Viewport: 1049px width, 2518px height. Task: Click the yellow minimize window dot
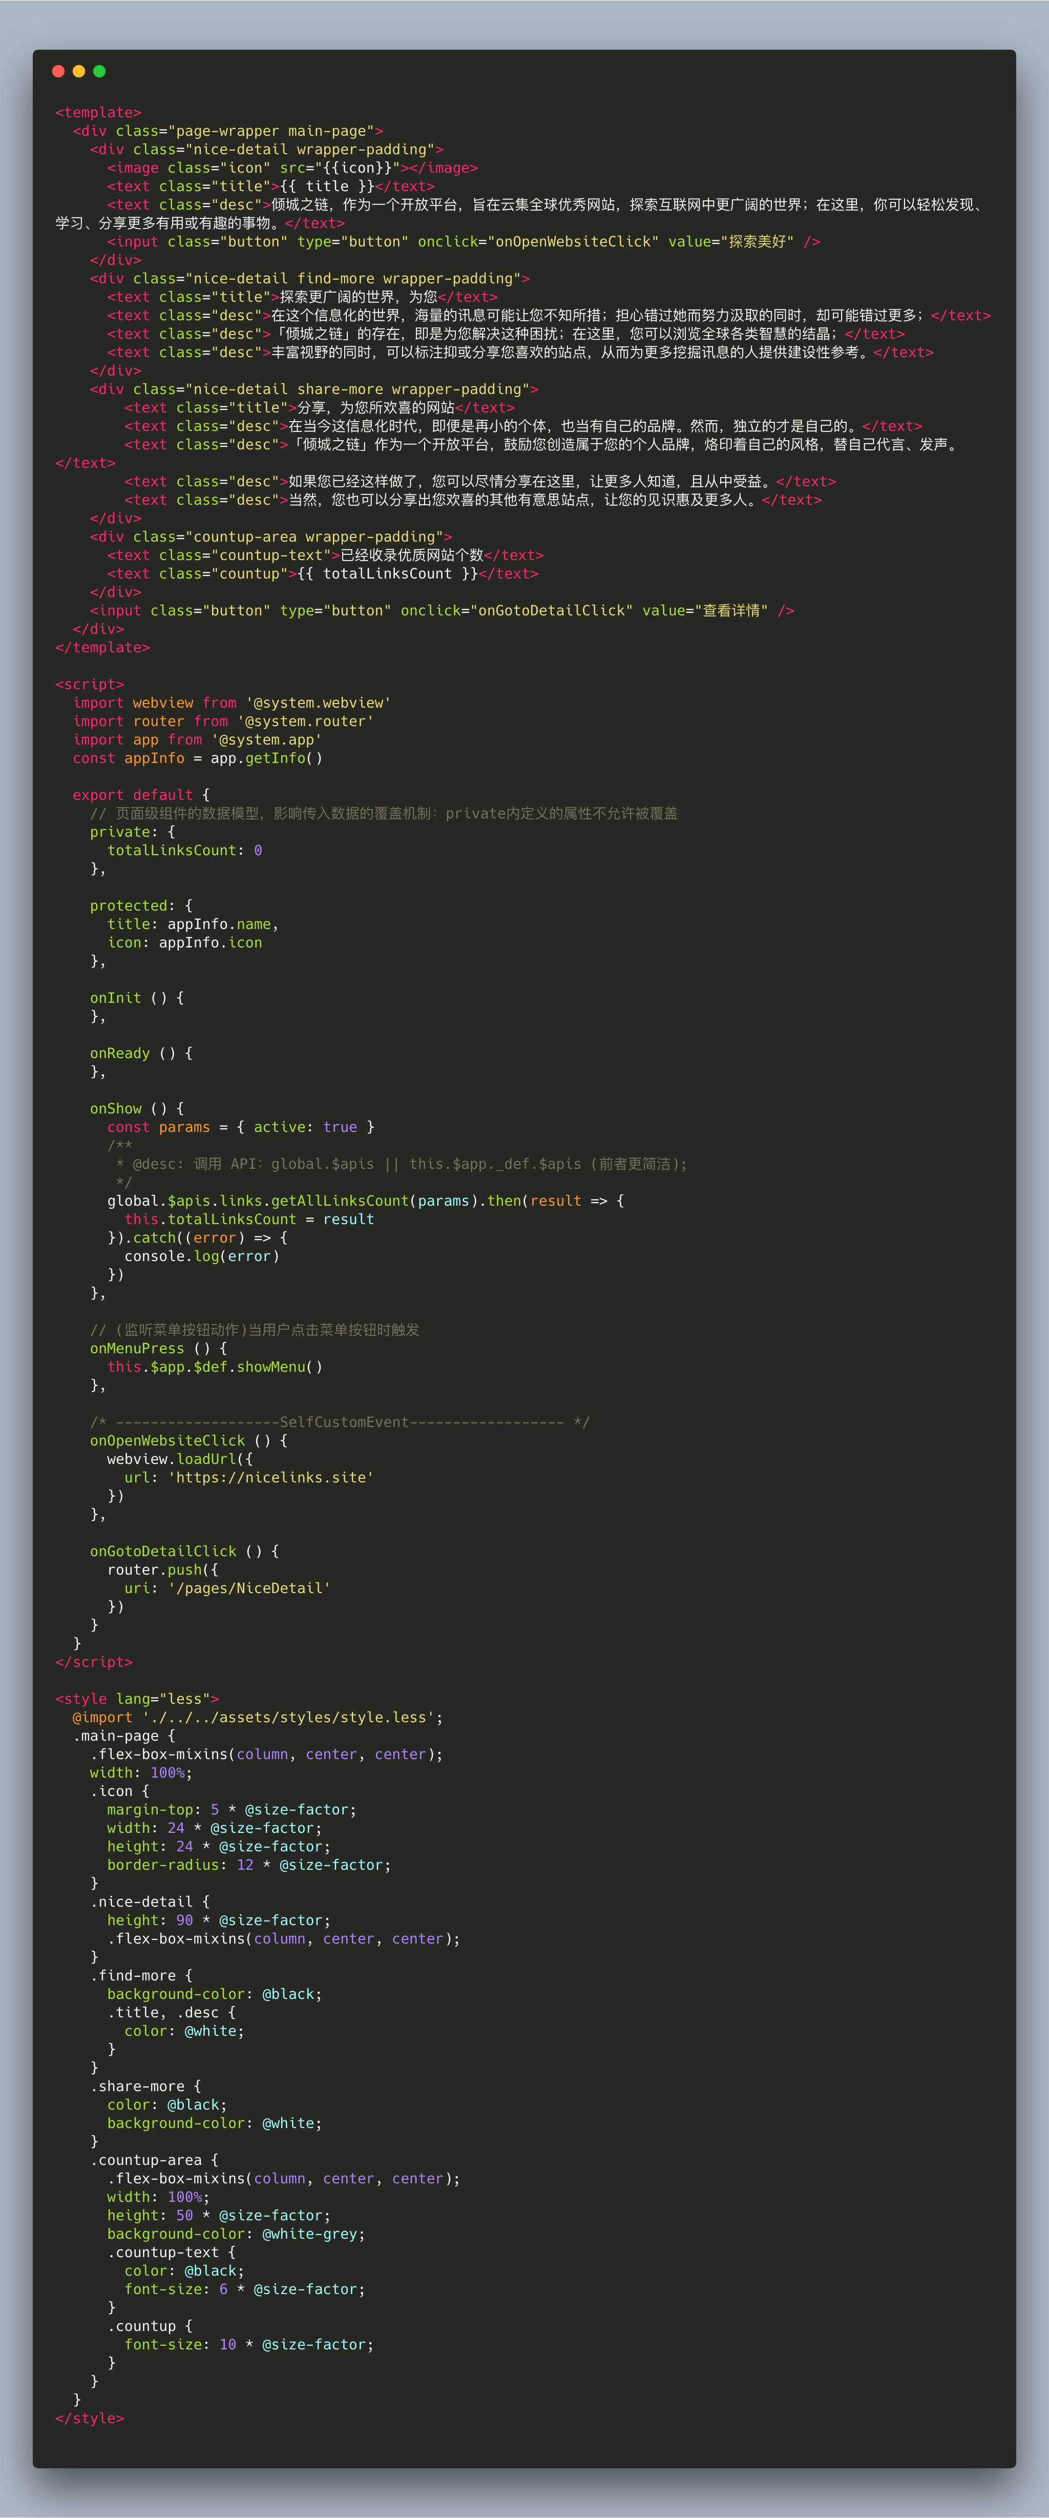point(79,71)
